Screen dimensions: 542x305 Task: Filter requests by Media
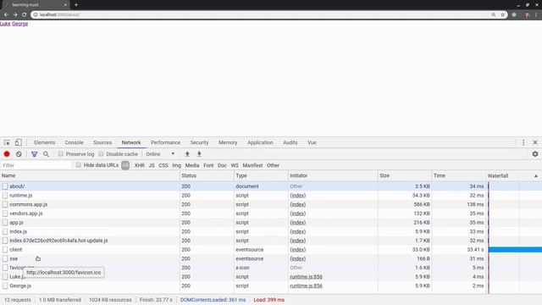pos(192,165)
